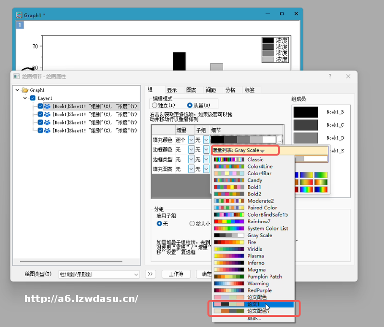This screenshot has height=327, width=384.
Task: Click the first plot's group icon in tree
Action: [x=47, y=106]
